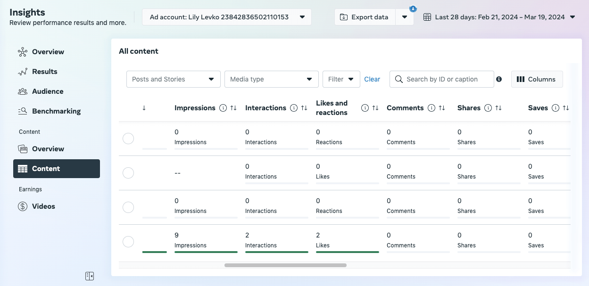Click the Audience people icon

tap(23, 91)
